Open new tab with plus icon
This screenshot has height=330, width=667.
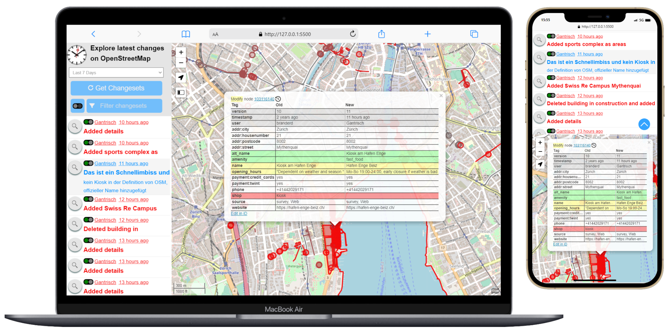click(x=428, y=34)
